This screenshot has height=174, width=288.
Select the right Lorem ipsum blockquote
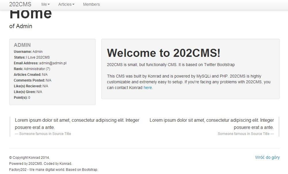click(211, 123)
